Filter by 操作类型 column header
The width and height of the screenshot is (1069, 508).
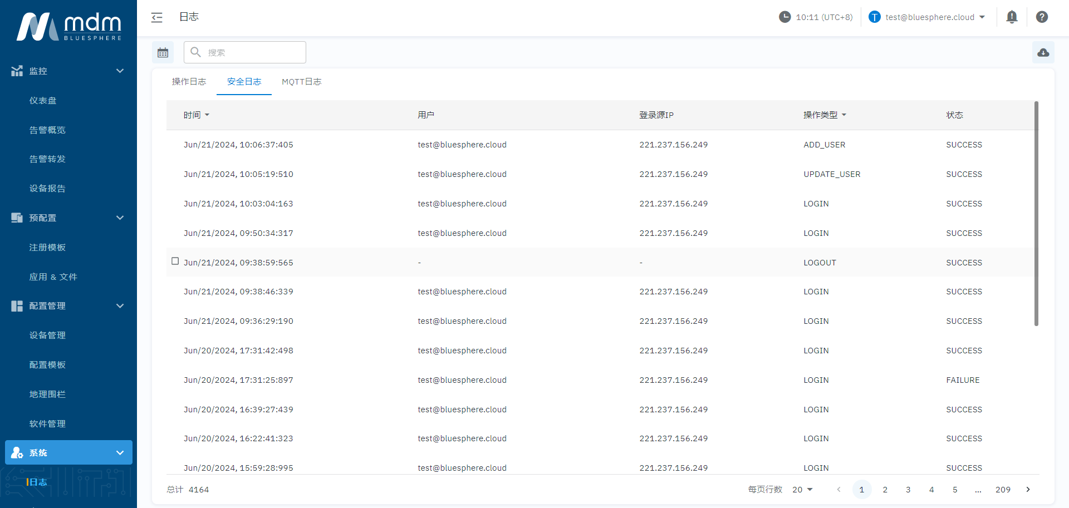pyautogui.click(x=824, y=115)
